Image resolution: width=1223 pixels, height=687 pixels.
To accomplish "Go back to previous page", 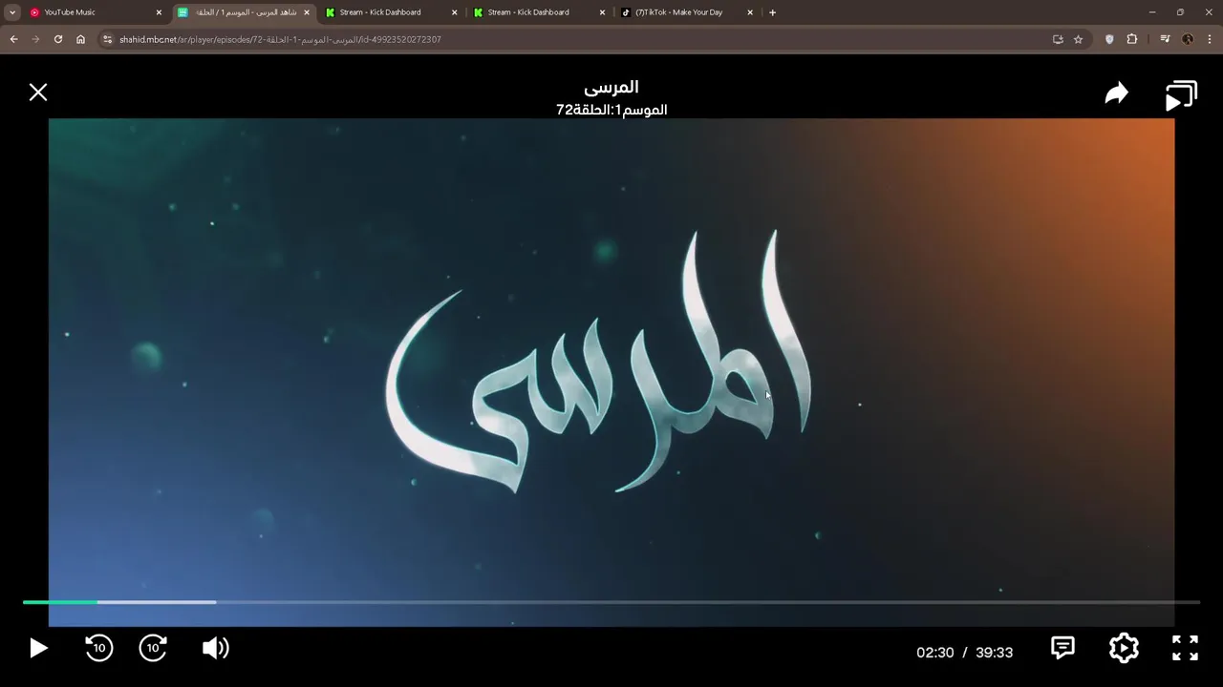I will pos(13,39).
